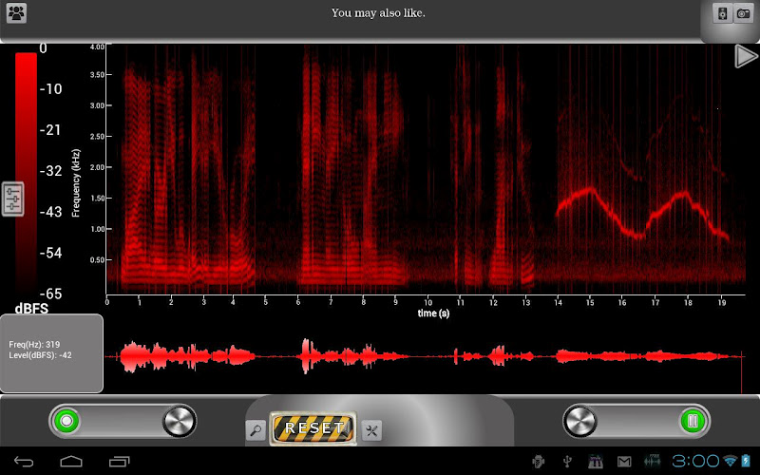Go back with the Android back arrow
The height and width of the screenshot is (475, 760).
point(23,462)
